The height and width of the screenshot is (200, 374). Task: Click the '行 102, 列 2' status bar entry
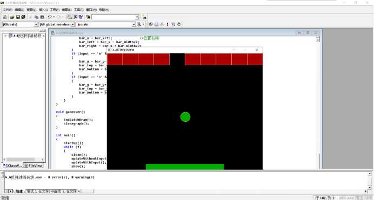click(325, 198)
